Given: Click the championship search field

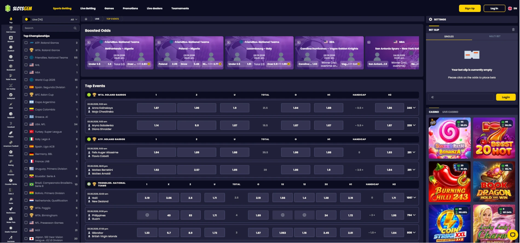Looking at the screenshot, I should (51, 28).
